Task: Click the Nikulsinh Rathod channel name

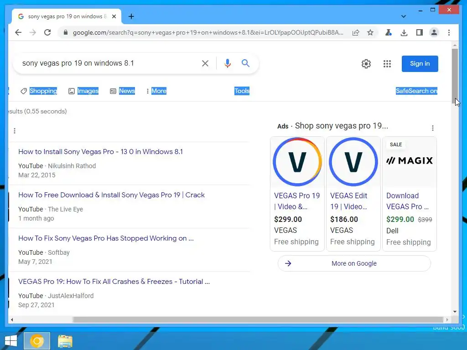Action: pos(72,166)
